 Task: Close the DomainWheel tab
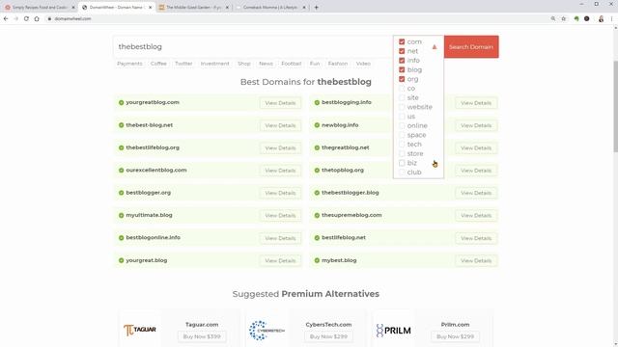pos(150,7)
